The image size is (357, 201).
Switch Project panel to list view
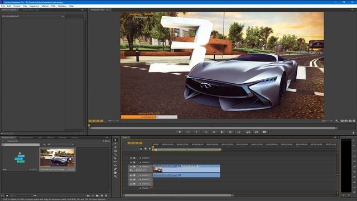pyautogui.click(x=3, y=195)
